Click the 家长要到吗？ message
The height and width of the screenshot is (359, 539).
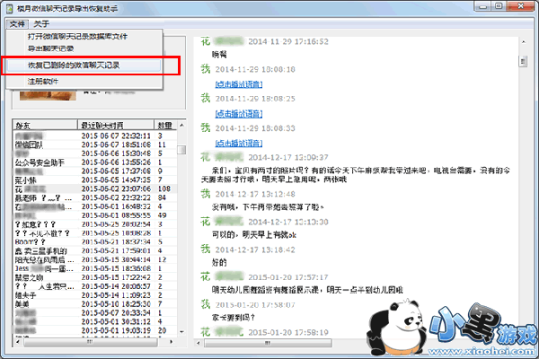tap(234, 318)
